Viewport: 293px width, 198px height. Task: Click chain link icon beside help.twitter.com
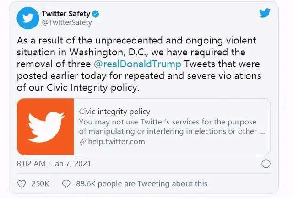click(x=83, y=142)
